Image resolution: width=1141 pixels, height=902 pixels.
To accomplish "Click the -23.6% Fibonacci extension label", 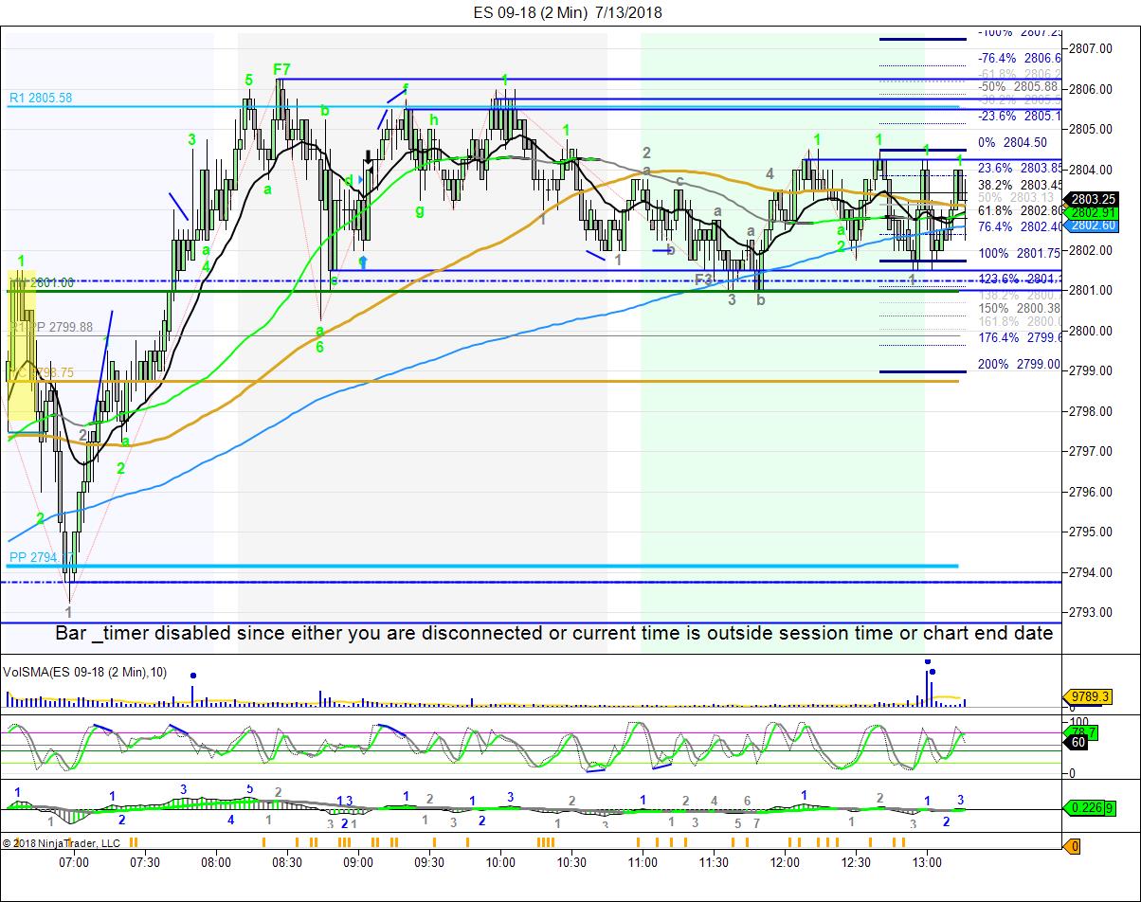I will tap(1020, 116).
